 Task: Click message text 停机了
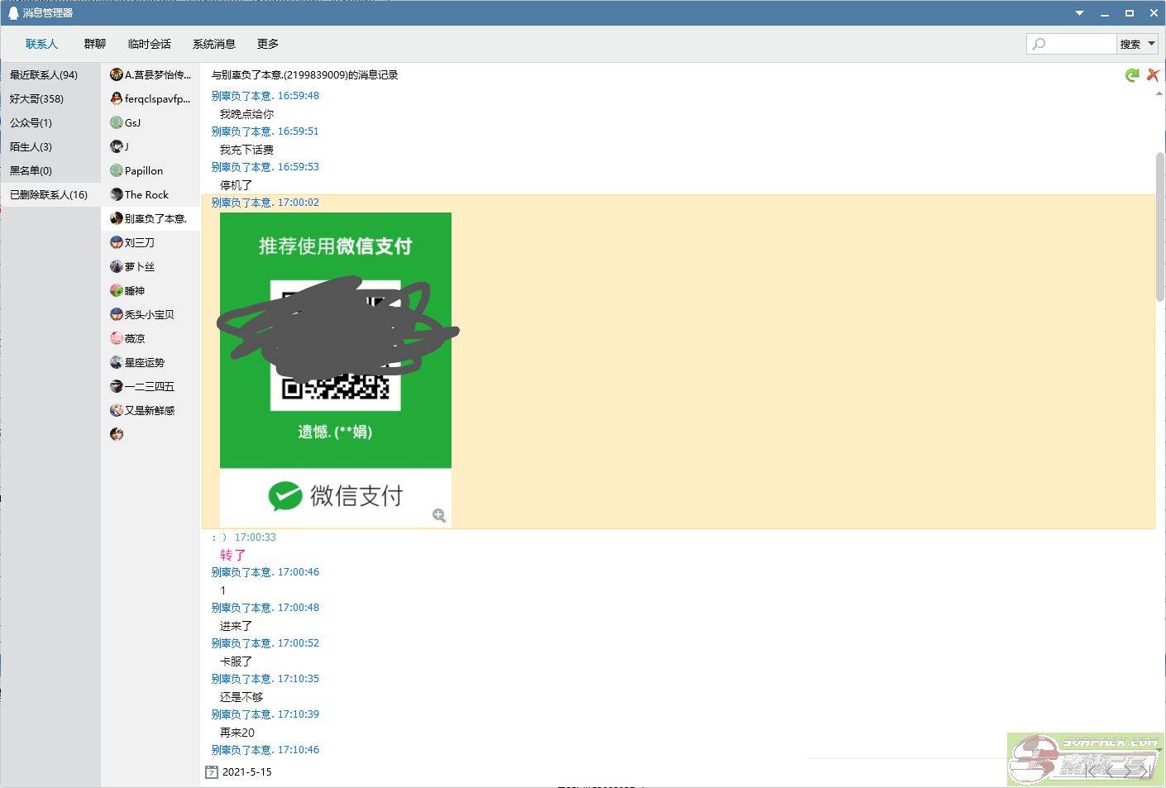tap(236, 185)
